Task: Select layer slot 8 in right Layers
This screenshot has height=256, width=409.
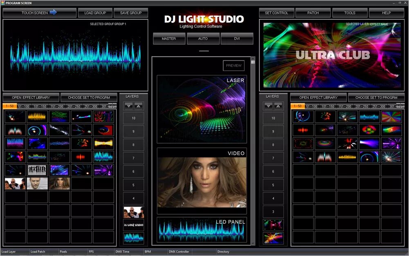Action: (273, 145)
